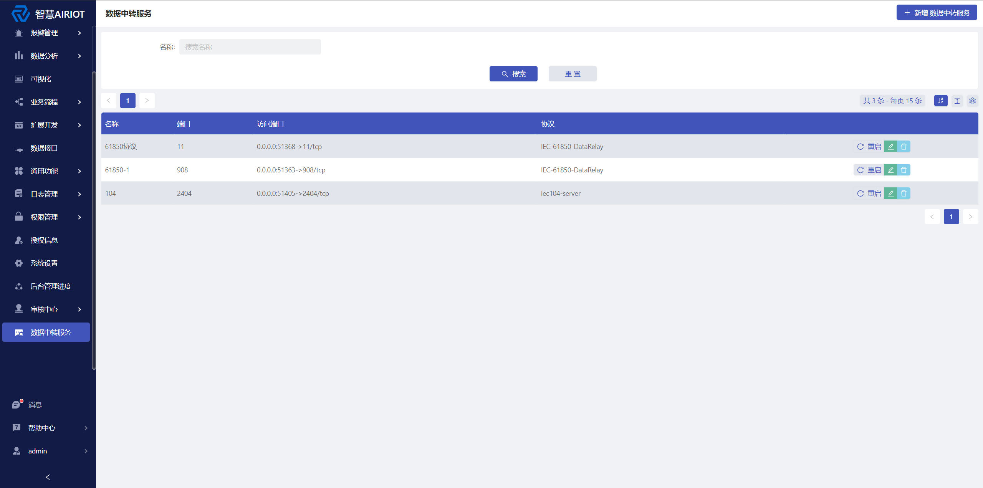Click the 帮助中心 question icon

[16, 428]
